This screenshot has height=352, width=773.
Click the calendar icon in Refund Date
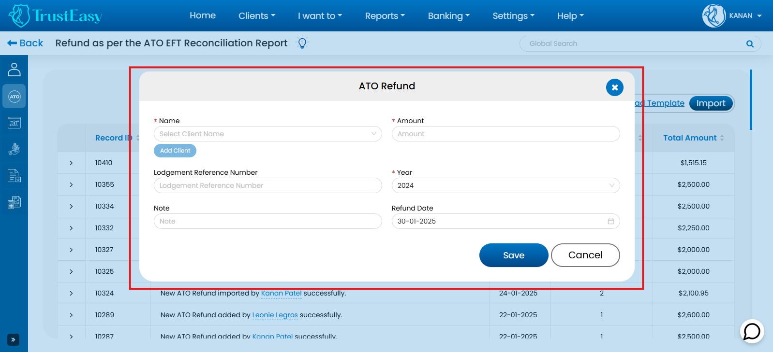point(610,221)
